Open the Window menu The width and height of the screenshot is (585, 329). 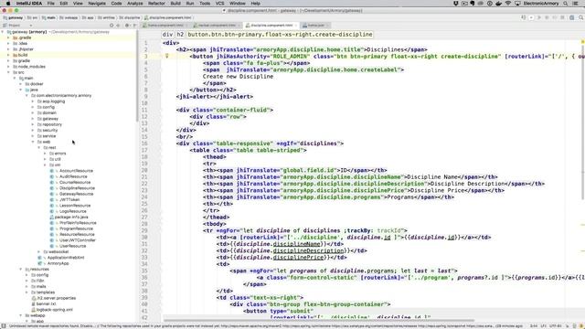click(x=238, y=4)
